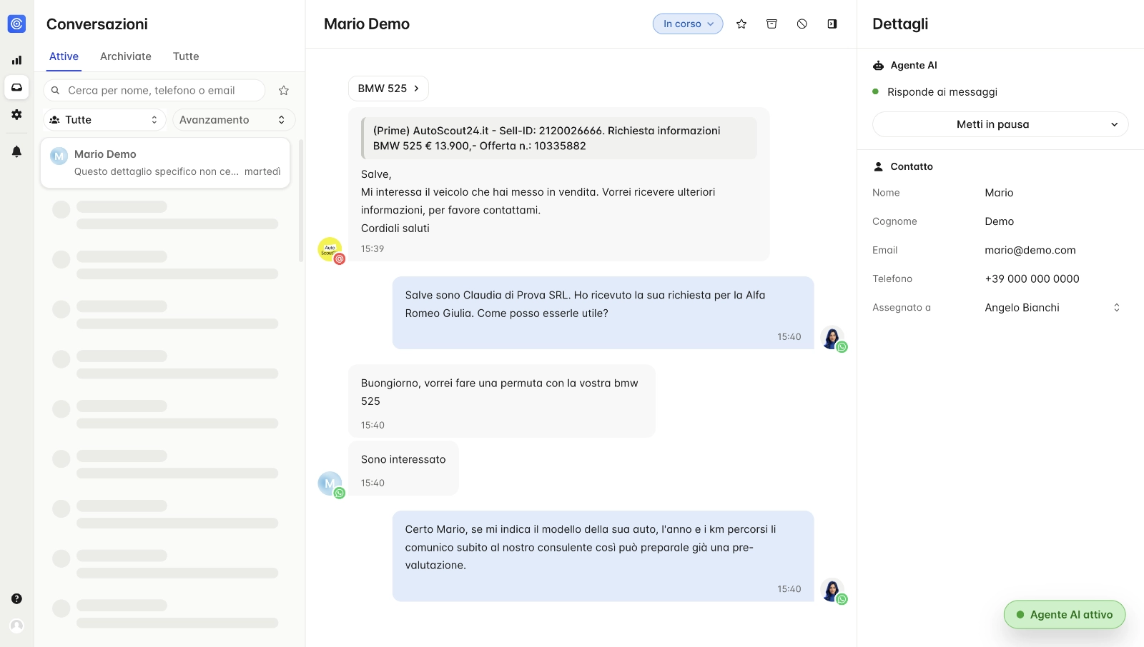Open the help question mark icon
Screen dimensions: 1144x647
tap(16, 598)
